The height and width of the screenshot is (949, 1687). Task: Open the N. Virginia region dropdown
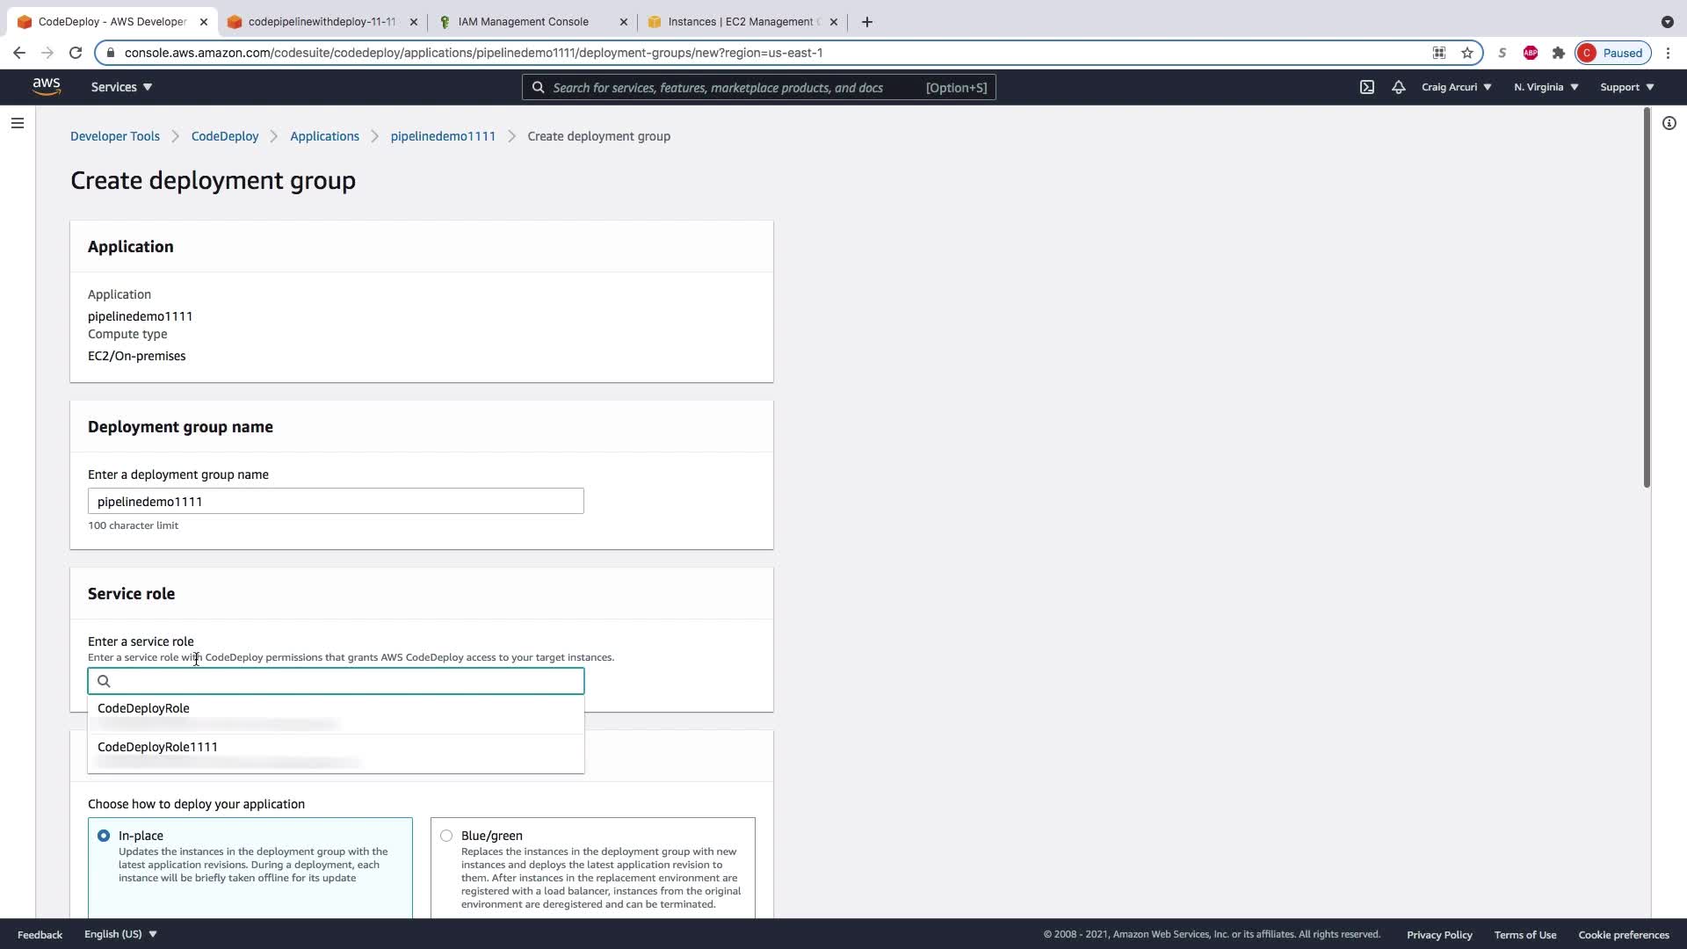(1546, 87)
